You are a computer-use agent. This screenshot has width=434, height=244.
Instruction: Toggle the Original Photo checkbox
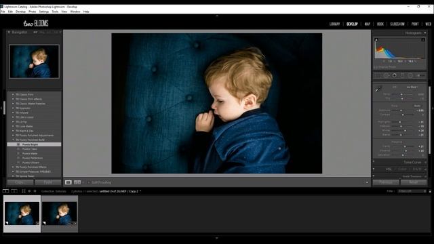(x=376, y=67)
